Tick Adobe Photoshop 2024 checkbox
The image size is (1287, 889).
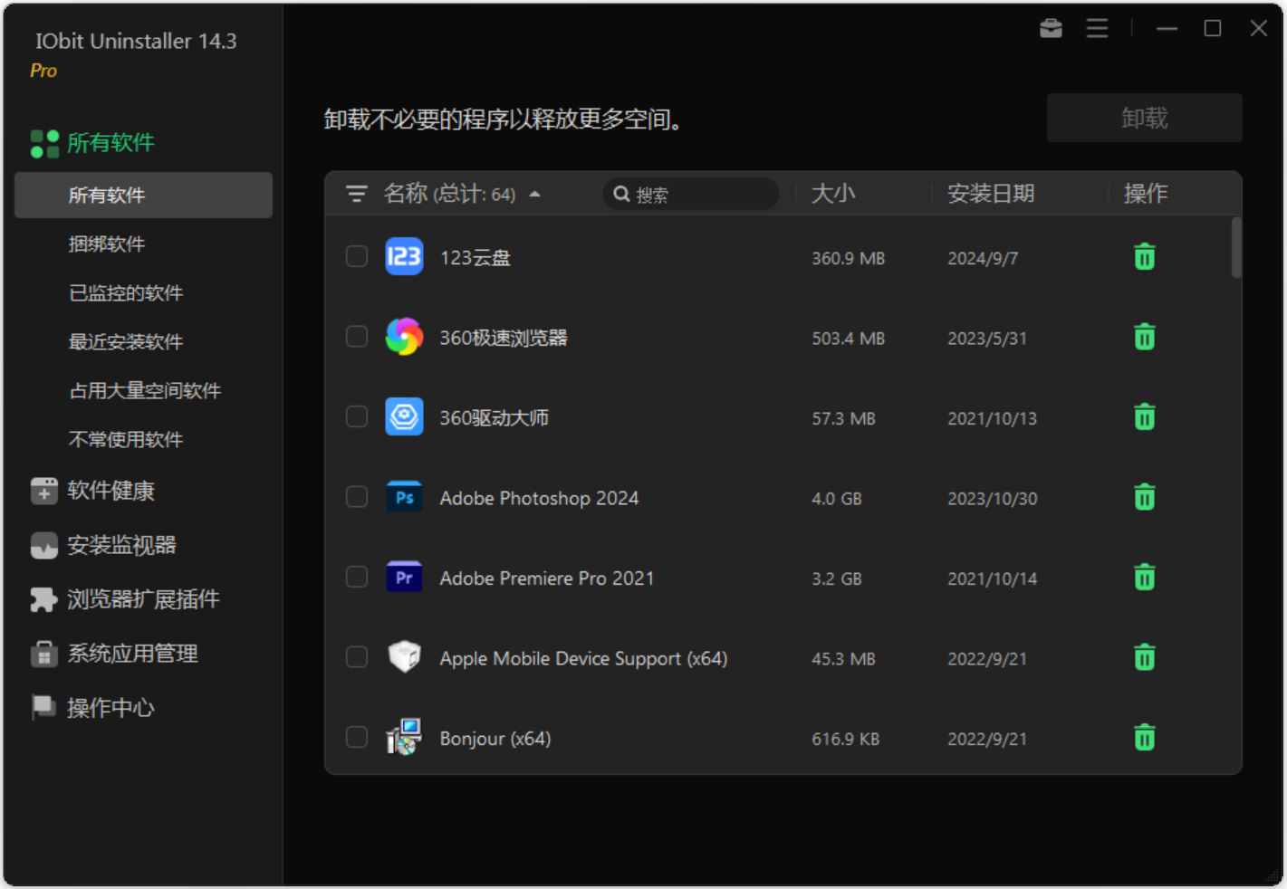(x=357, y=497)
